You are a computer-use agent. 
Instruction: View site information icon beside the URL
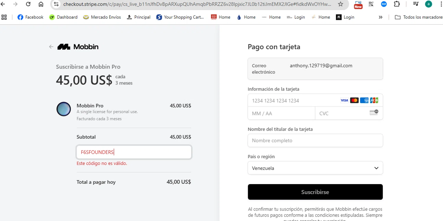point(56,4)
